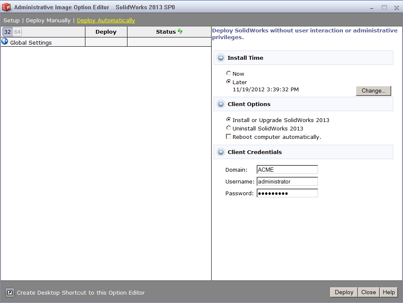Click Create Desktop Shortcut to this Option Editor
The height and width of the screenshot is (303, 403).
[81, 293]
